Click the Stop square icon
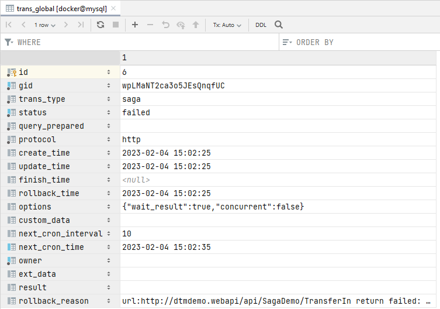Screen dimensions: 440x309 pos(116,25)
